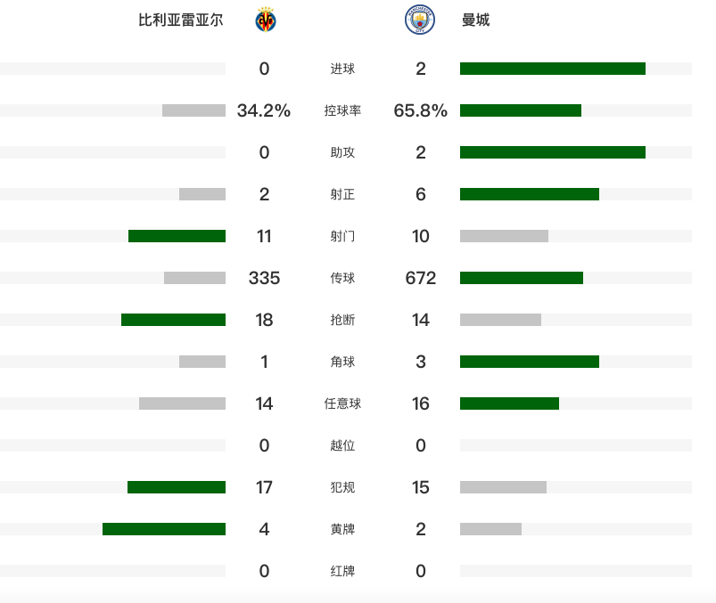Screen dimensions: 716x603
Task: Click Manchester City's green 角球 bar
Action: point(529,362)
